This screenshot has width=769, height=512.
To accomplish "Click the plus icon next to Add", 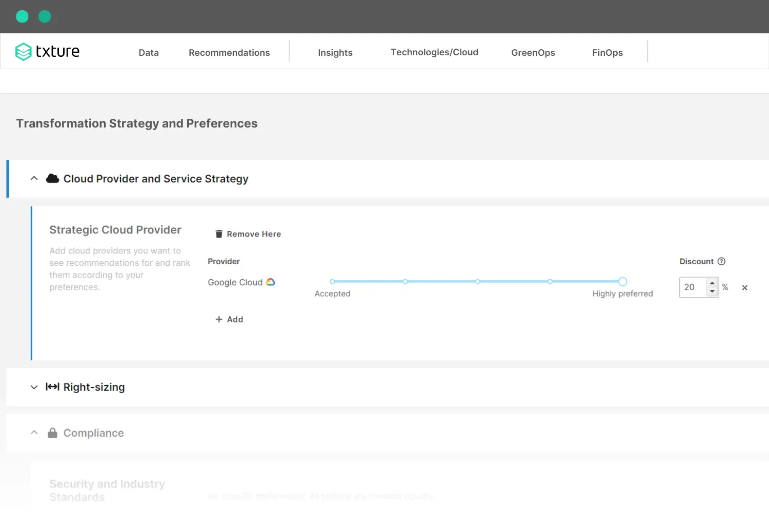I will pos(219,319).
